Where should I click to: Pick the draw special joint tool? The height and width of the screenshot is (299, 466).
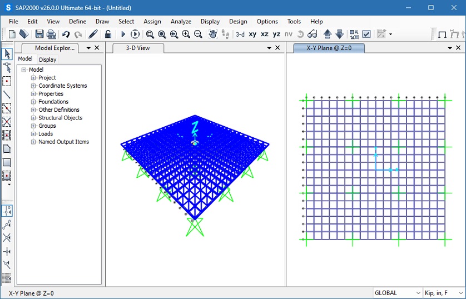click(7, 81)
